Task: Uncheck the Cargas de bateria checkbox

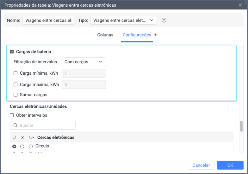Action: coord(12,52)
